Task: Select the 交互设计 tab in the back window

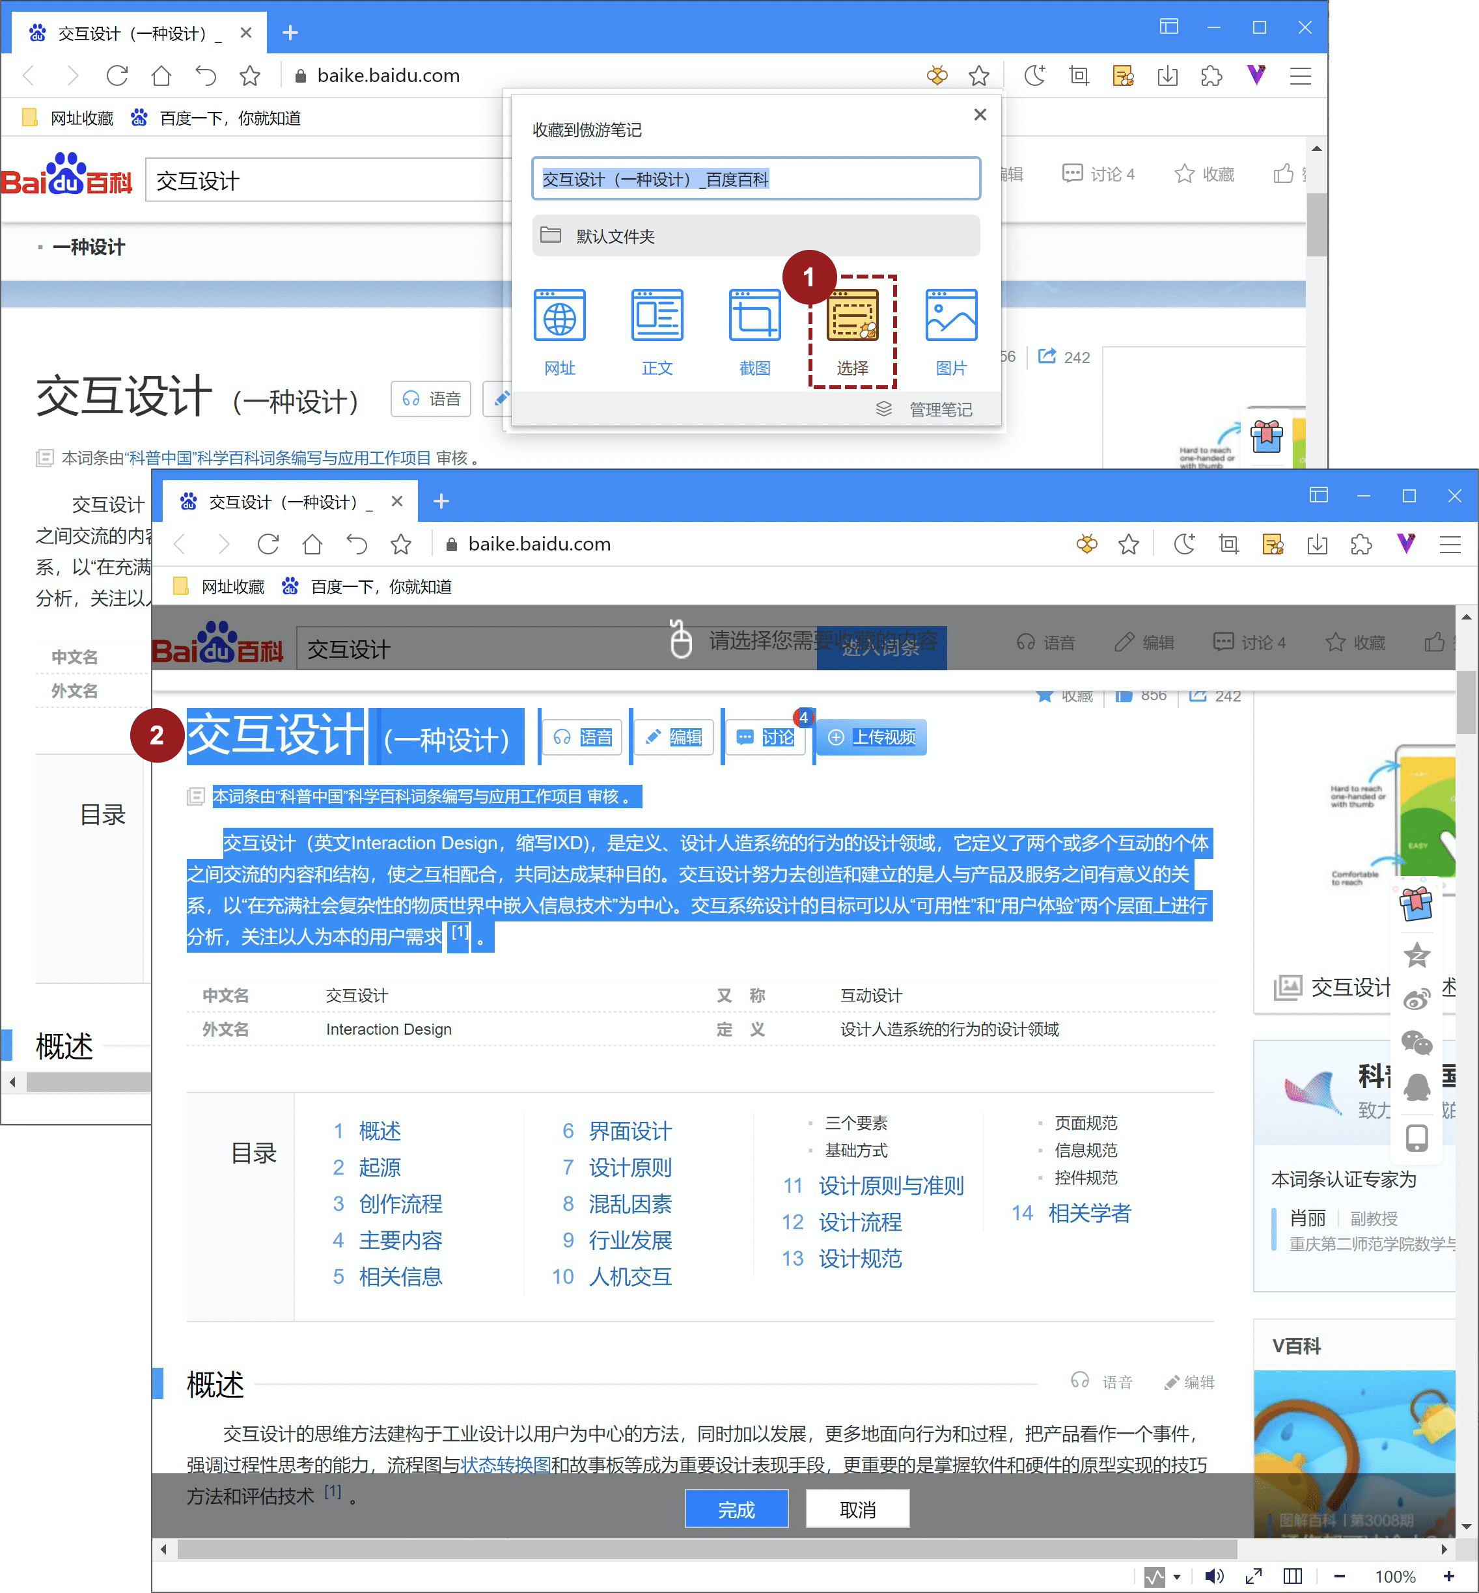Action: coord(139,33)
